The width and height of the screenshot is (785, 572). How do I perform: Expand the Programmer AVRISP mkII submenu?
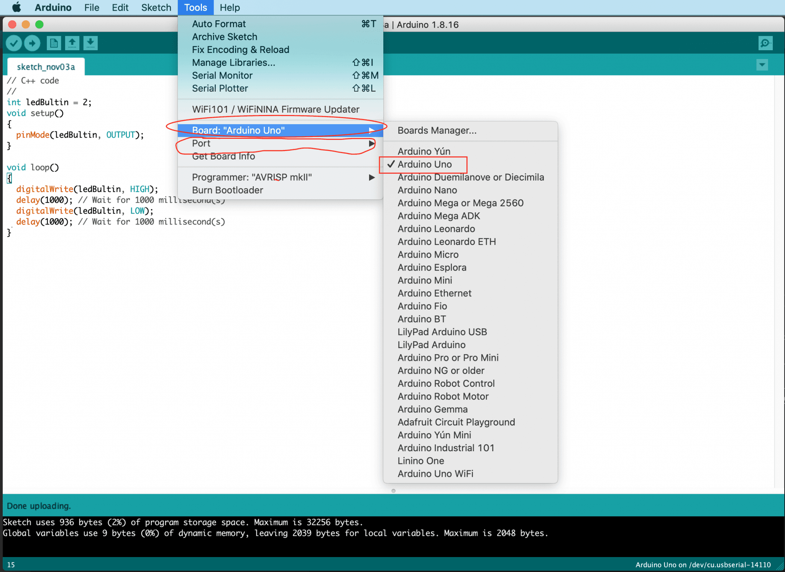(281, 177)
